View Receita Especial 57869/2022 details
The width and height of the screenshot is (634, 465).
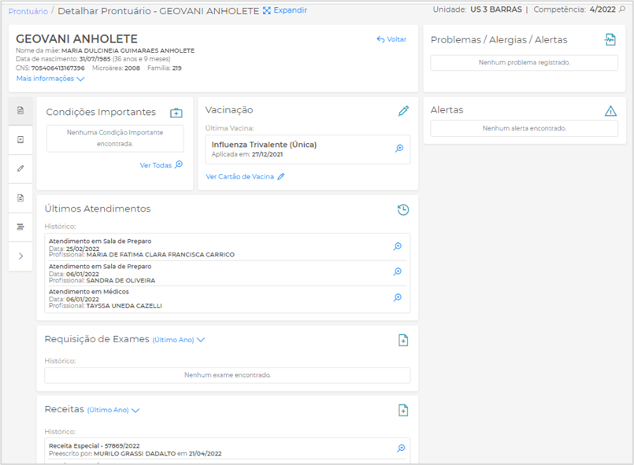click(401, 448)
